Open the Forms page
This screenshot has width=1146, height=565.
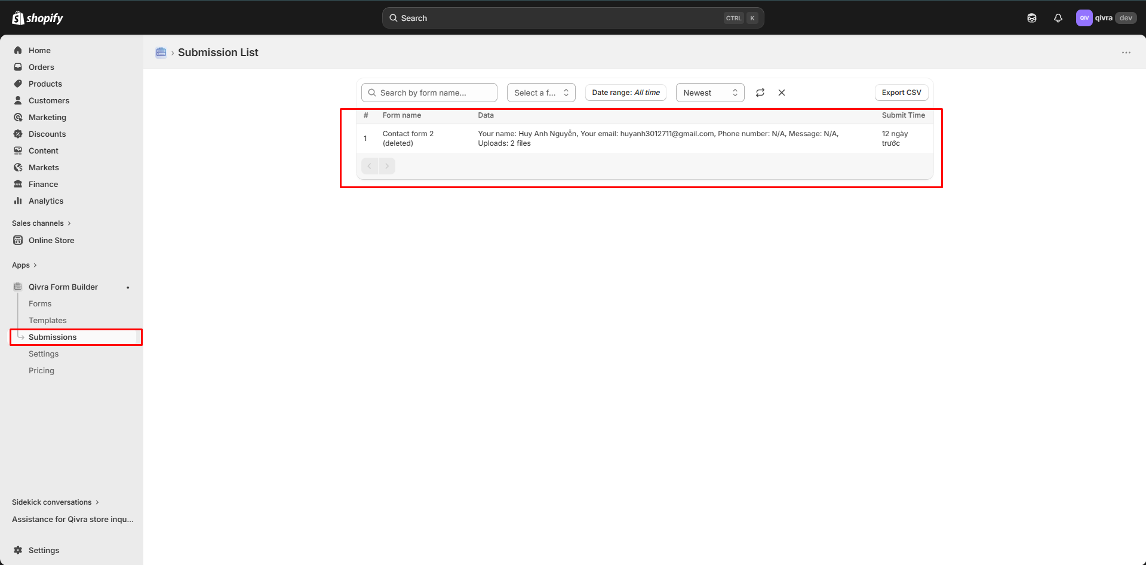click(x=40, y=303)
